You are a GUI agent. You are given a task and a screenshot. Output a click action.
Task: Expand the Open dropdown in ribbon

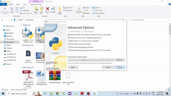point(87,8)
